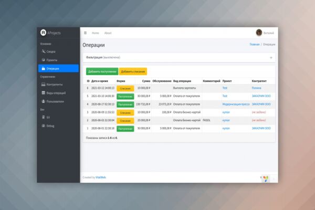Open the Полина counterparty link
Image resolution: width=315 pixels, height=210 pixels.
pyautogui.click(x=257, y=88)
